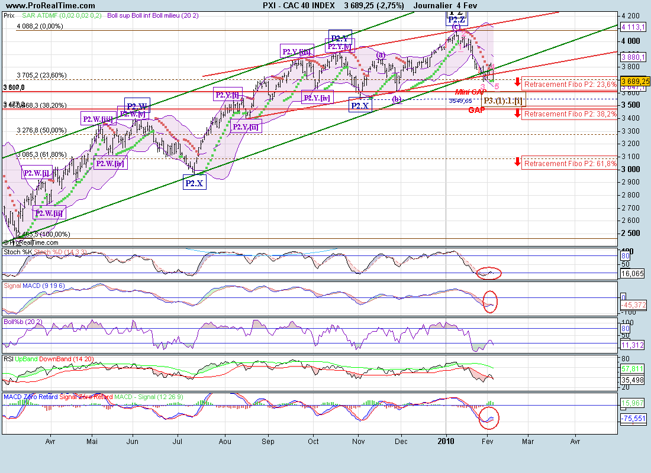The image size is (651, 473).
Task: Click the Mar month label on time axis
Action: click(528, 442)
